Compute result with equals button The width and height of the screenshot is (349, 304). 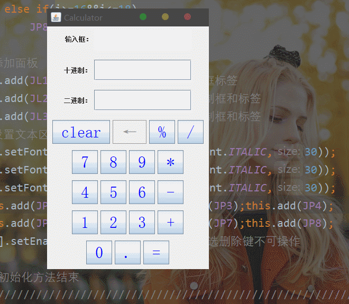coord(156,252)
